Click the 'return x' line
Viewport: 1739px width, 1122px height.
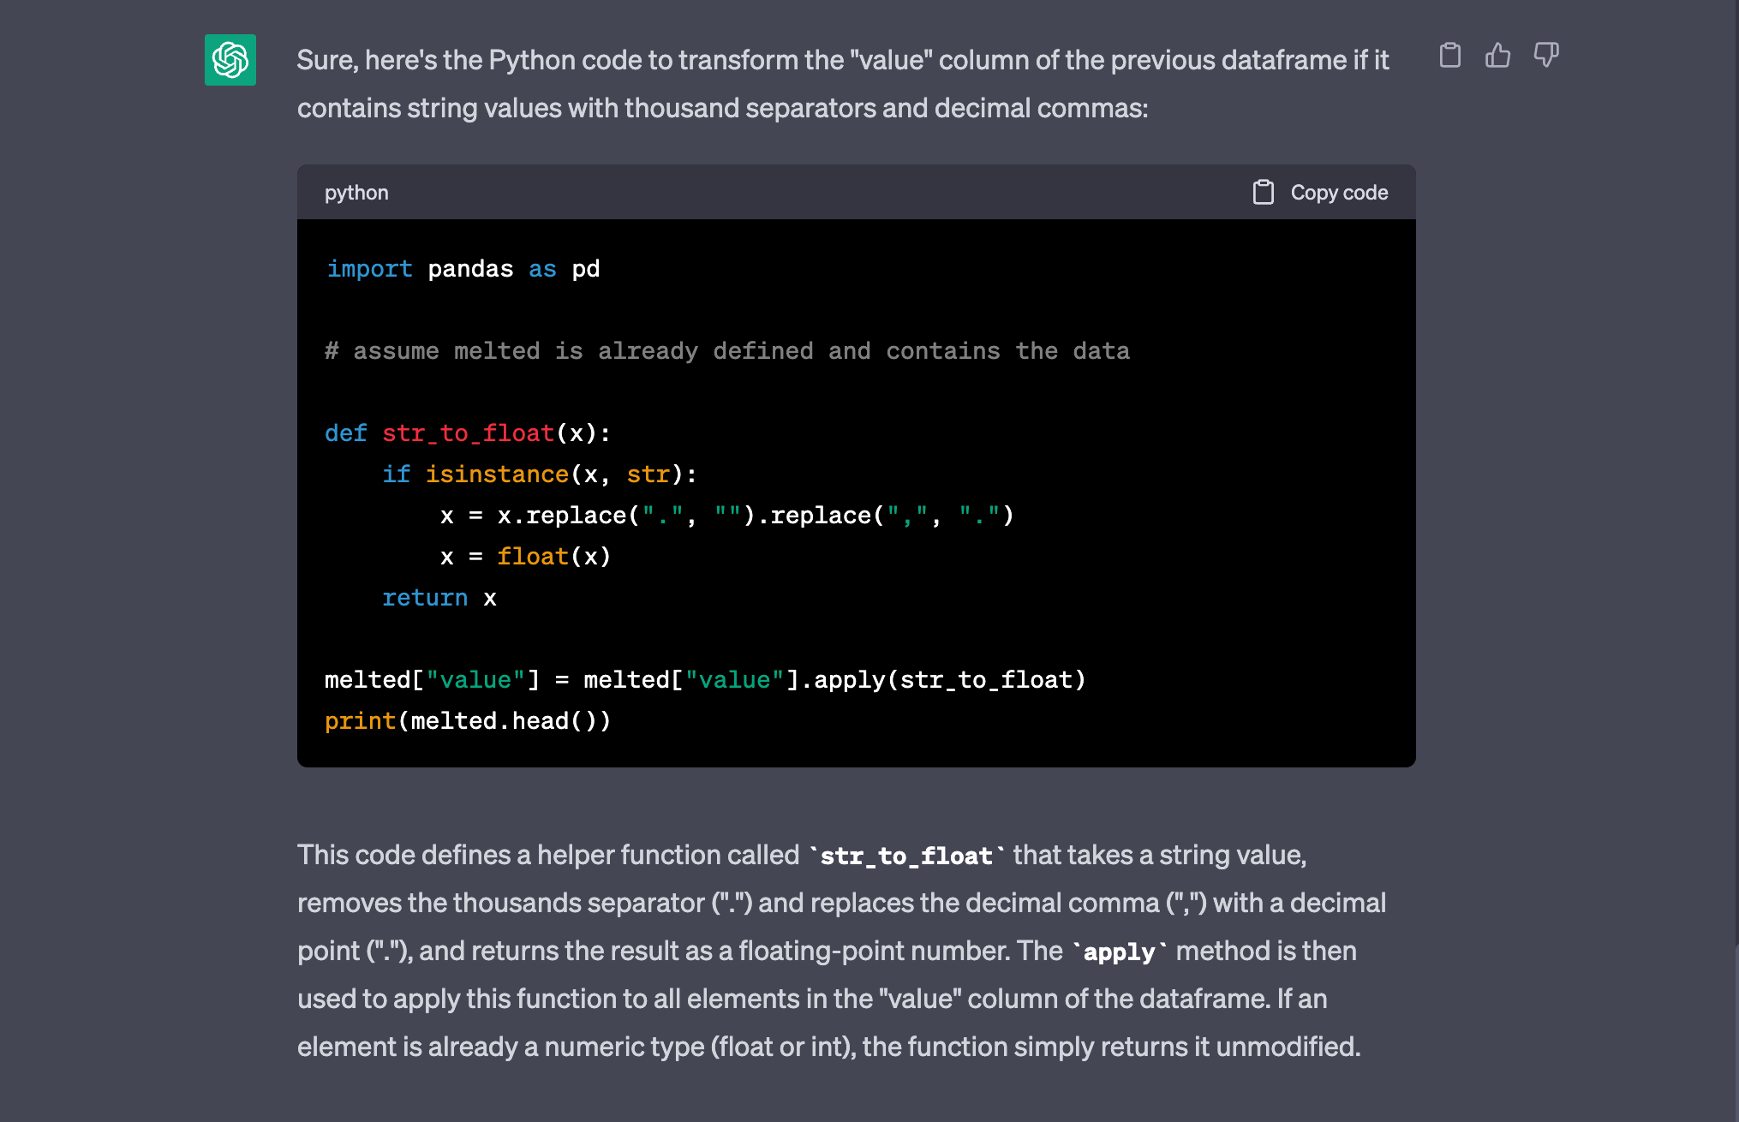[x=439, y=598]
